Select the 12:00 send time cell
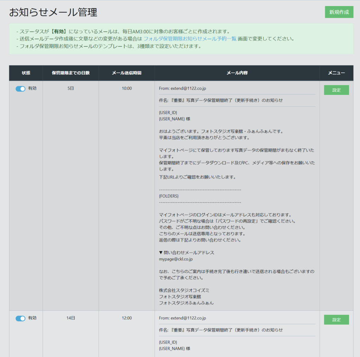This screenshot has width=360, height=357. [x=127, y=318]
